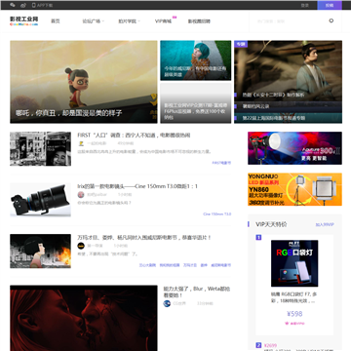Screen dimensions: 351x351
Task: Open the cartoon girl fire thumbnail
Action: coord(40,251)
